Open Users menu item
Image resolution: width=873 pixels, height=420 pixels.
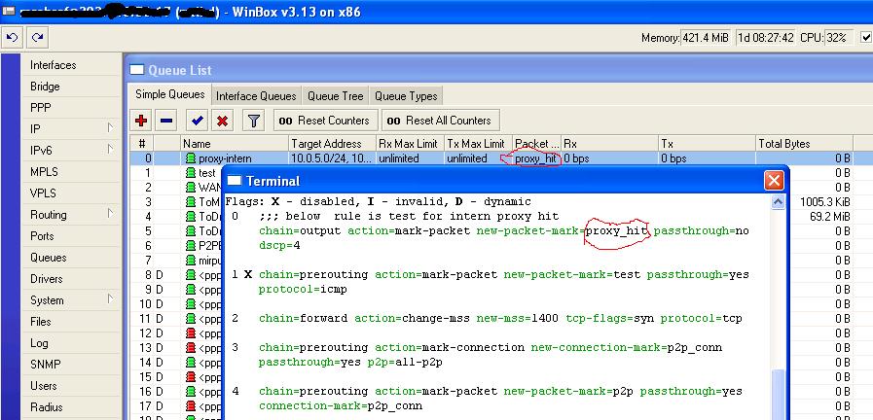click(44, 386)
